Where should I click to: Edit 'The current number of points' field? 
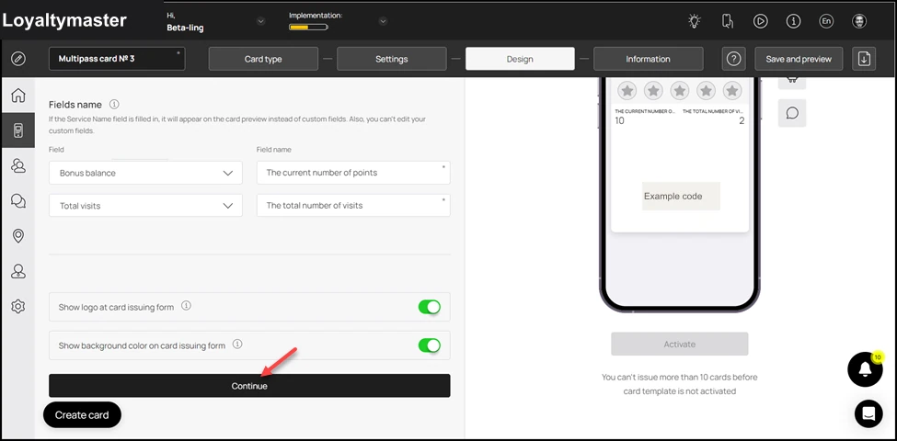tap(353, 173)
